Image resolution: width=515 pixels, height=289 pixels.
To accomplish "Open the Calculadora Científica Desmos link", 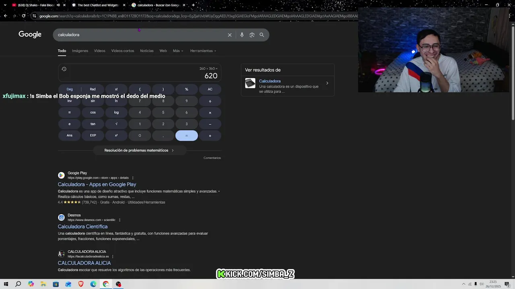I will point(82,227).
